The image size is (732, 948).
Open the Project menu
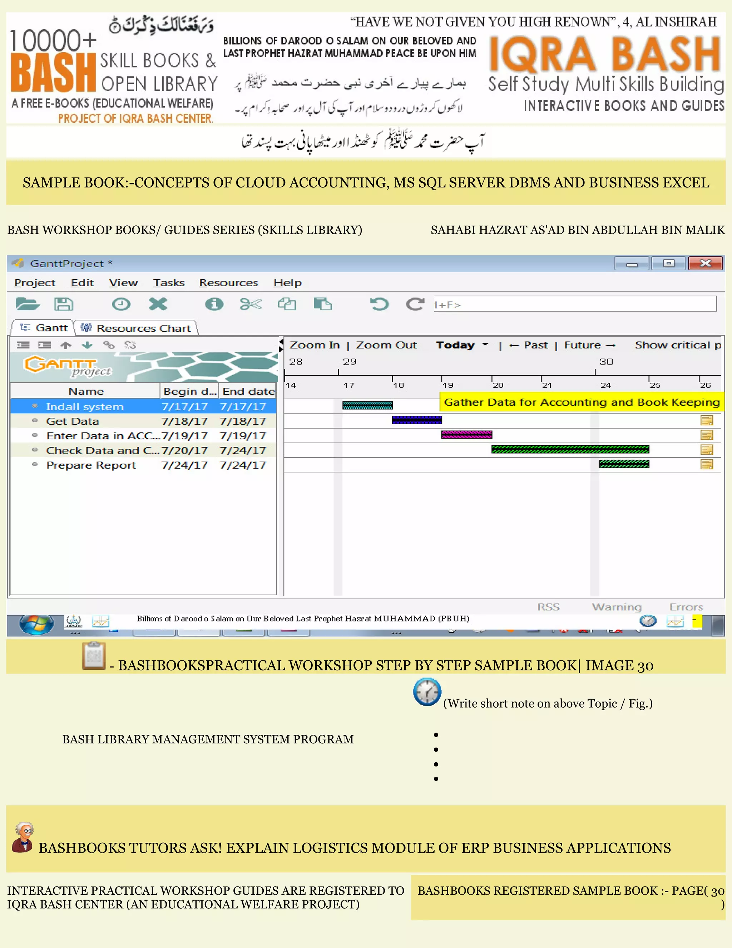tap(35, 283)
